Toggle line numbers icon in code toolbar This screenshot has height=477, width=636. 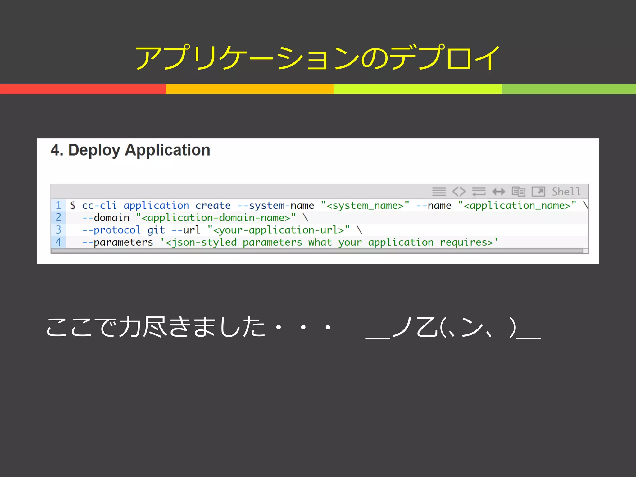click(x=439, y=192)
